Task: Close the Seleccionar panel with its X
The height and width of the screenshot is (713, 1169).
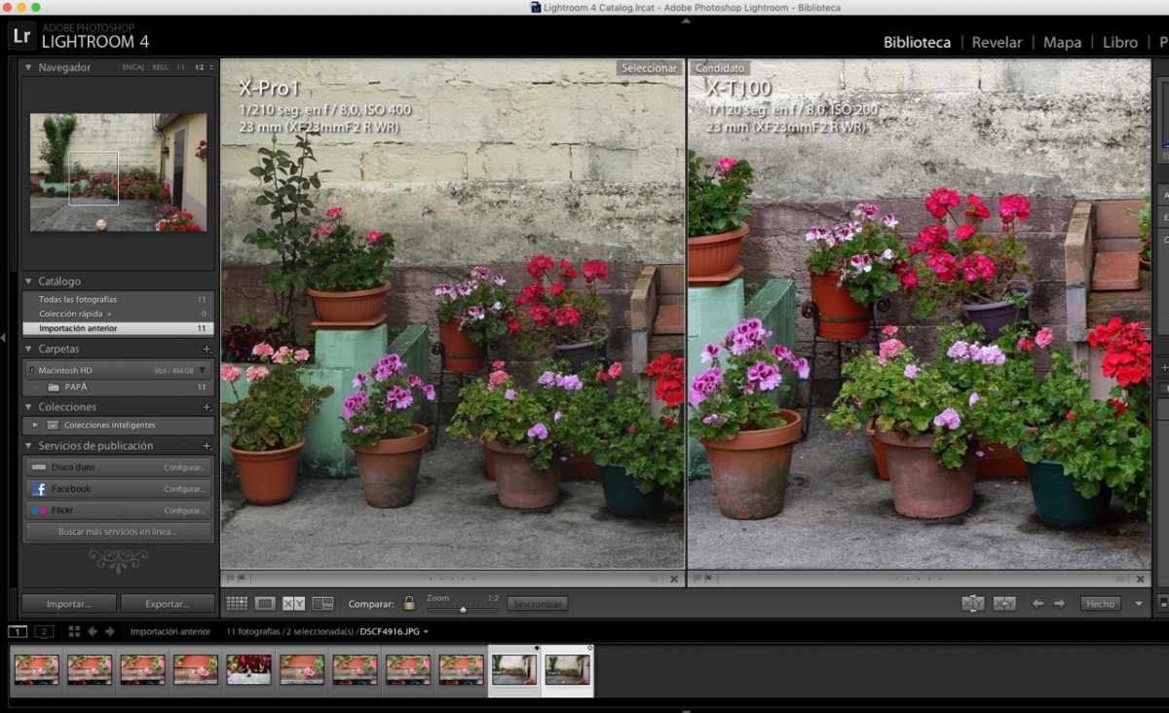Action: pyautogui.click(x=674, y=579)
